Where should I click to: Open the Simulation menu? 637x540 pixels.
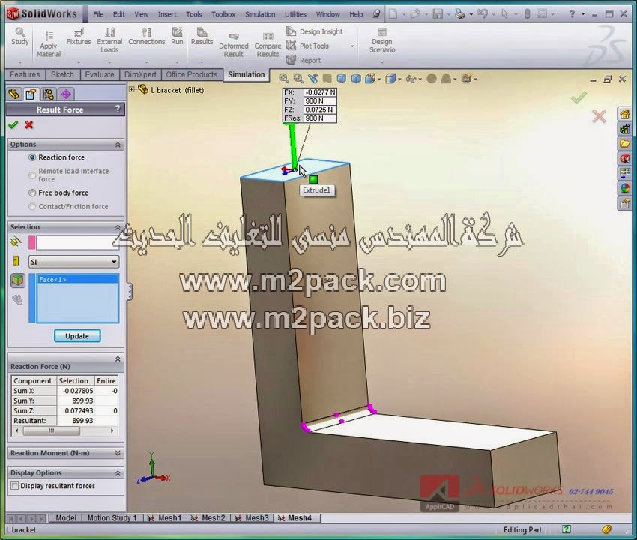[260, 14]
